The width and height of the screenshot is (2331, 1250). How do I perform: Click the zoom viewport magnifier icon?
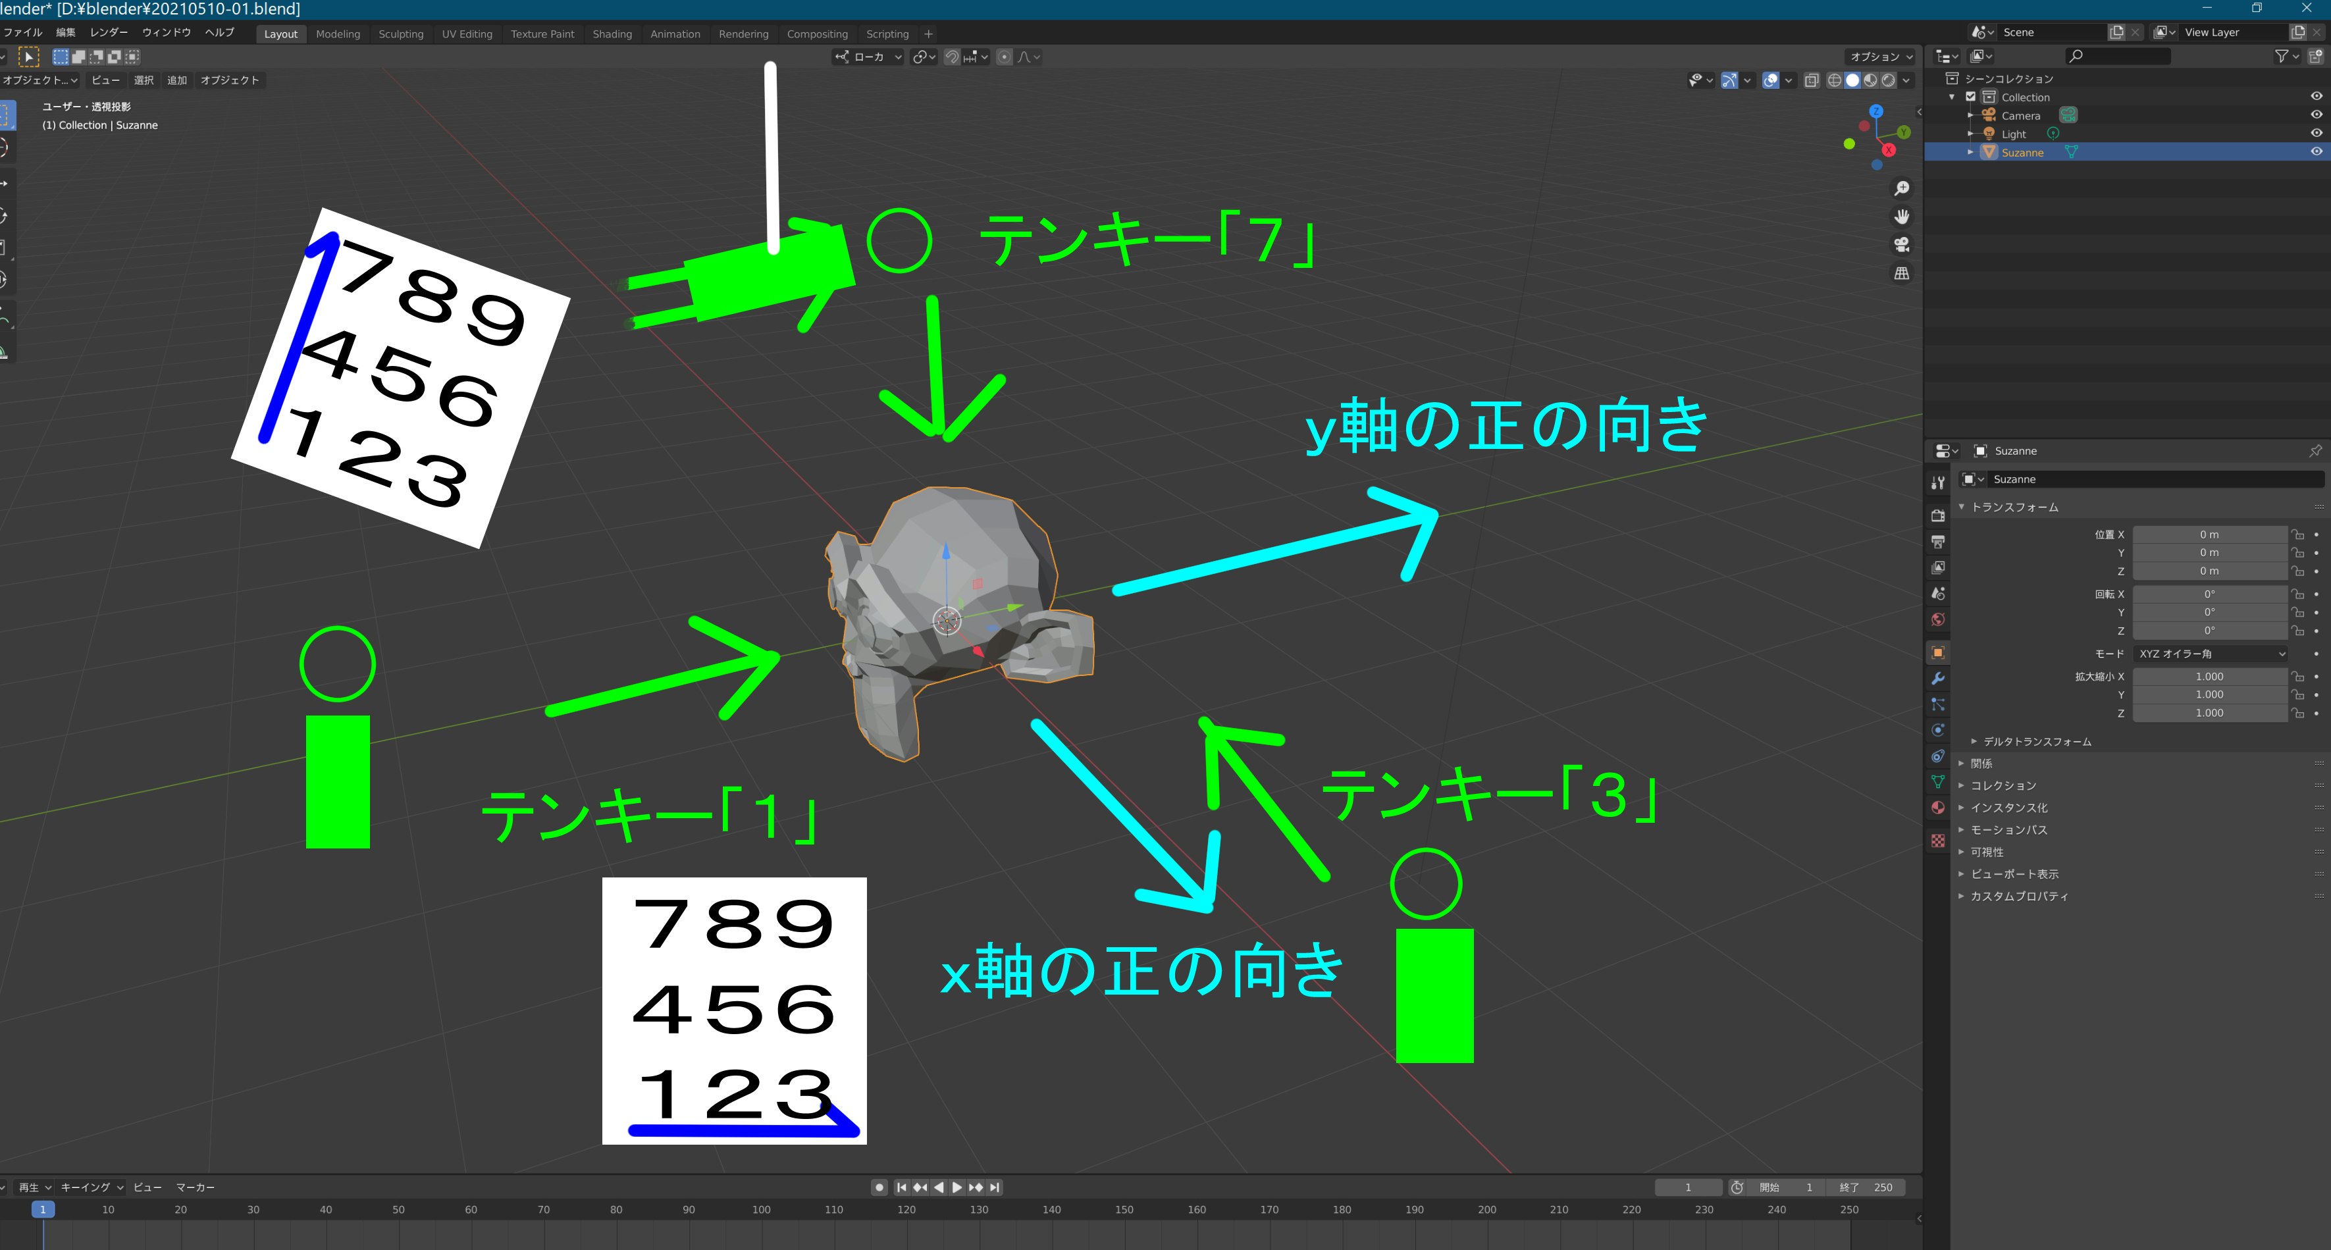[1901, 188]
